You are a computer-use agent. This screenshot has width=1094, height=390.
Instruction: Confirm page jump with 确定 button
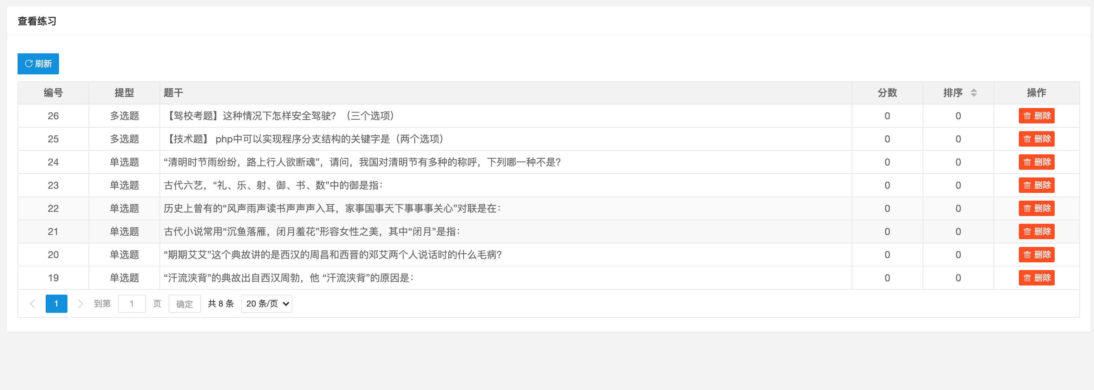tap(184, 303)
